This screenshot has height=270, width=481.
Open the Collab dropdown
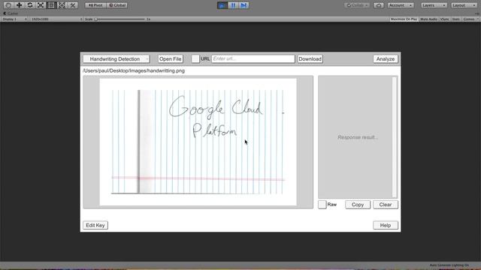coord(357,5)
